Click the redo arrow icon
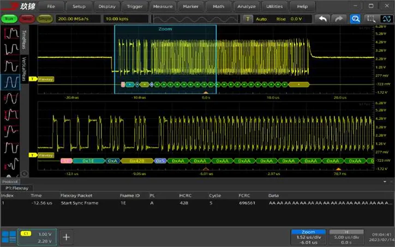395x247 pixels. 339,19
